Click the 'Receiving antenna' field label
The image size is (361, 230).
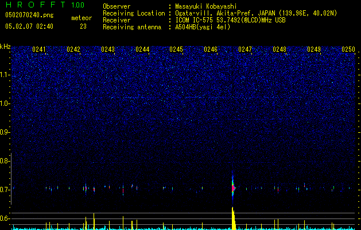[132, 27]
